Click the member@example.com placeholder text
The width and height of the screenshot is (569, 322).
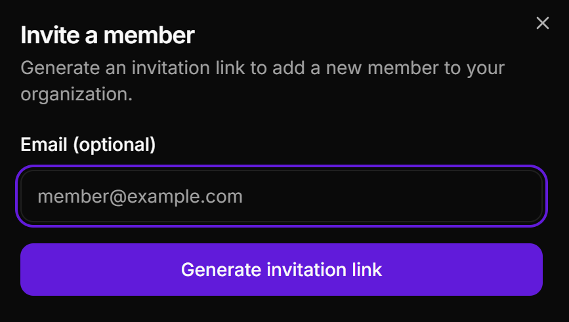point(140,196)
